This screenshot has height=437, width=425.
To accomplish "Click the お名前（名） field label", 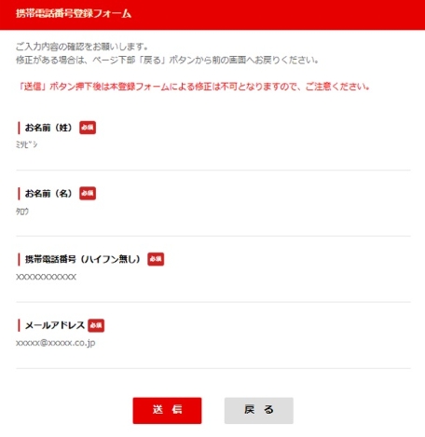I will coord(48,193).
